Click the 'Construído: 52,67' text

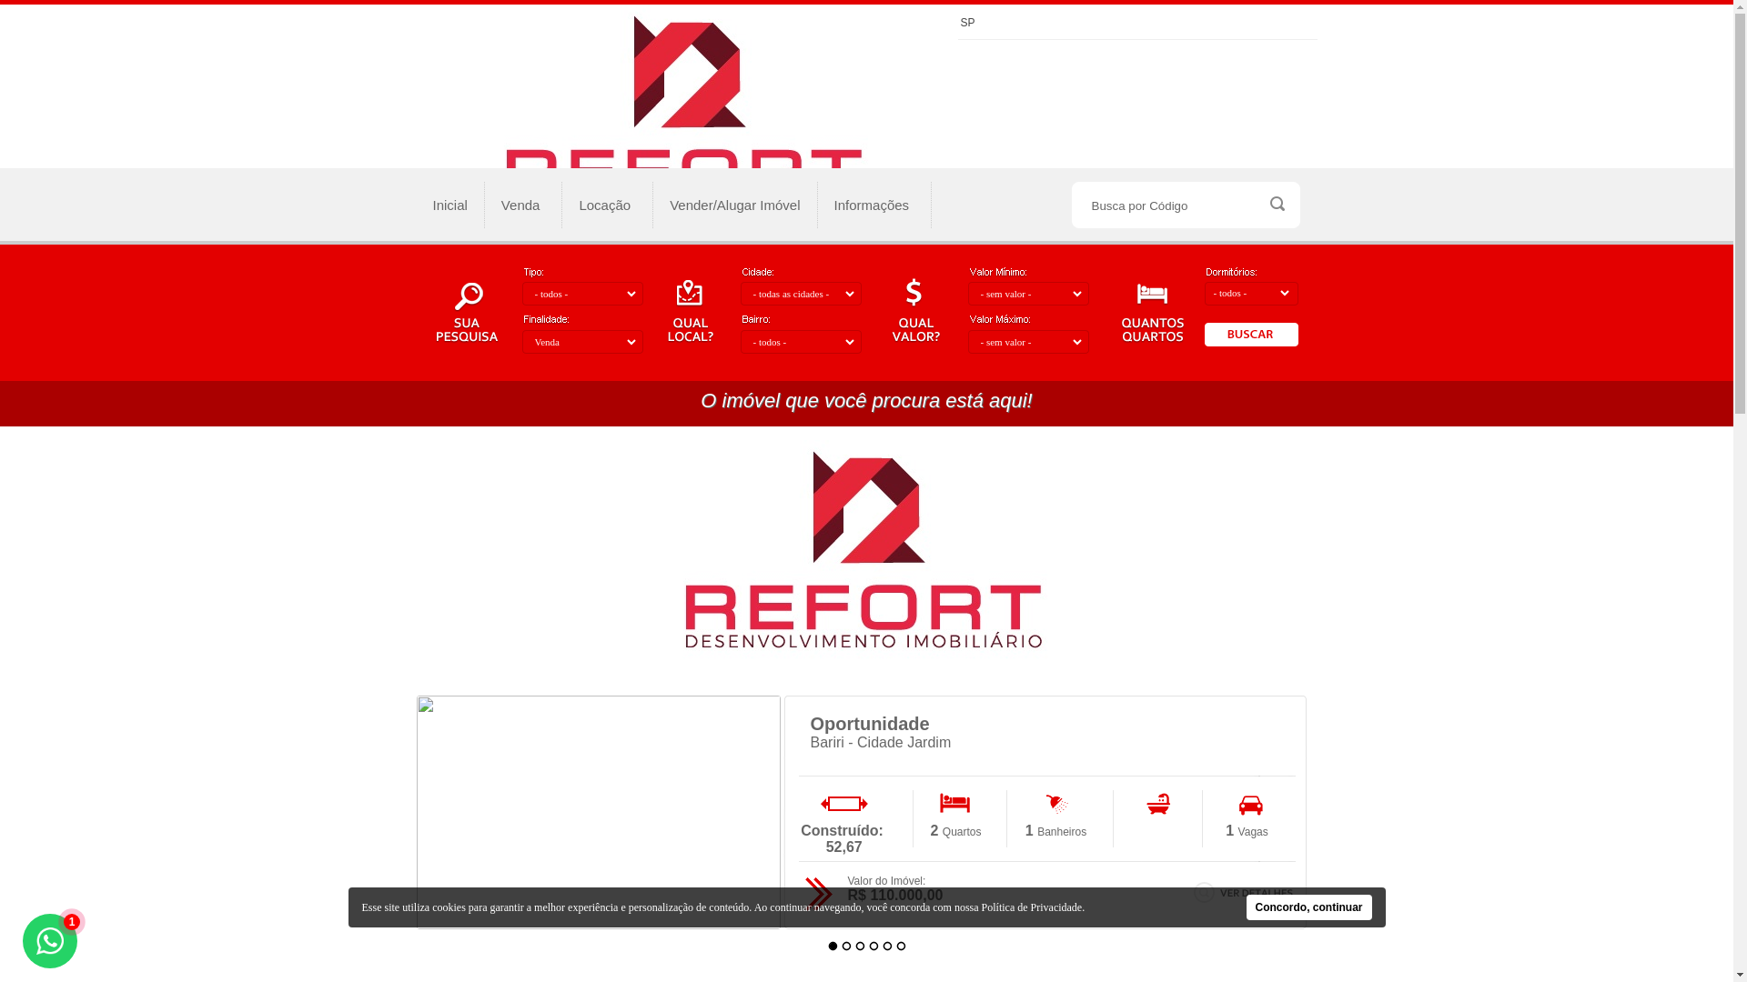[843, 839]
